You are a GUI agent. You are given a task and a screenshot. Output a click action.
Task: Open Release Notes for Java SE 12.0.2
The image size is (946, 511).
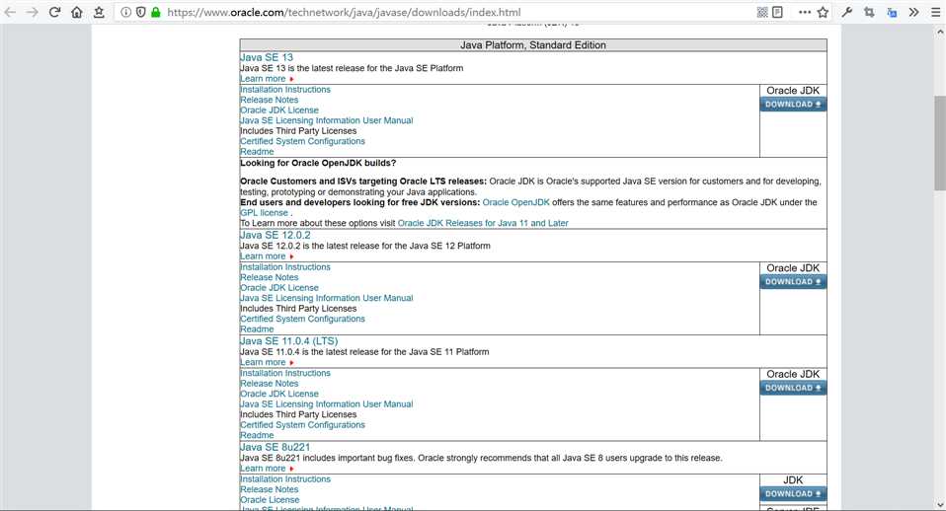click(269, 277)
